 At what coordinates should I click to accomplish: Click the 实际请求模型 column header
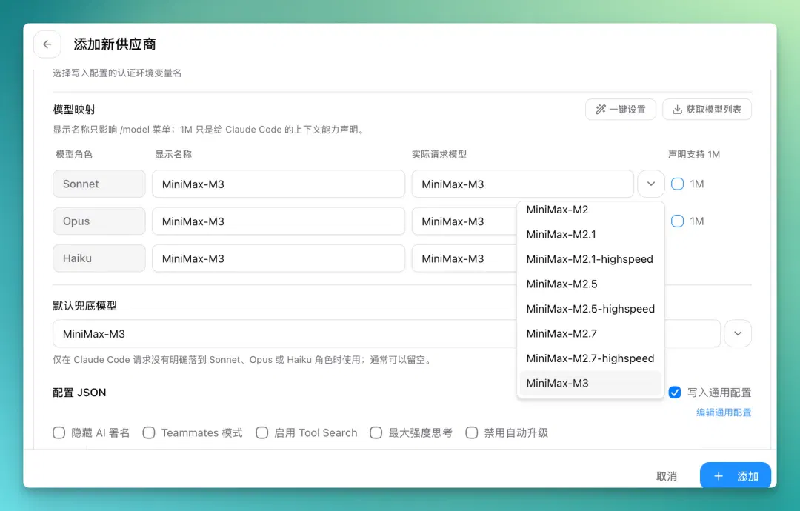[439, 154]
